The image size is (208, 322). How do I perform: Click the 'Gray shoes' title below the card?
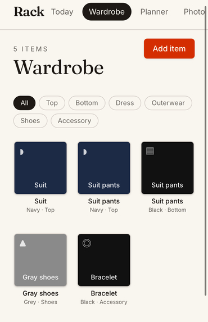[40, 293]
